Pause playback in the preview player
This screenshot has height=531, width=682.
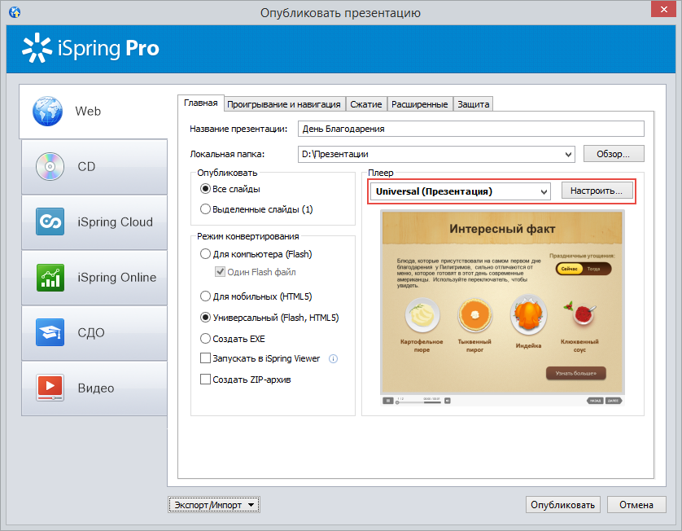pyautogui.click(x=387, y=401)
